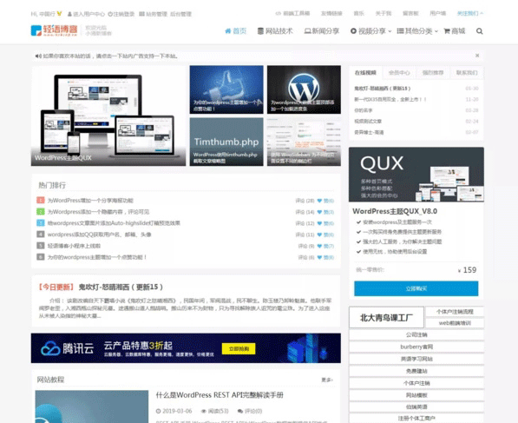Click 更多 in 网站教程 section
The image size is (518, 423).
(327, 380)
